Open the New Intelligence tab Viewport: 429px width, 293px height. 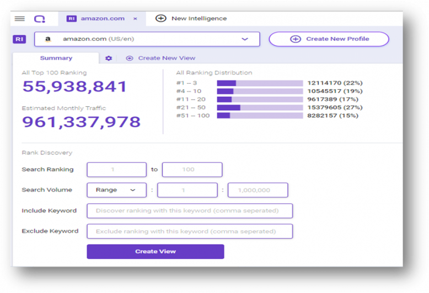(191, 18)
